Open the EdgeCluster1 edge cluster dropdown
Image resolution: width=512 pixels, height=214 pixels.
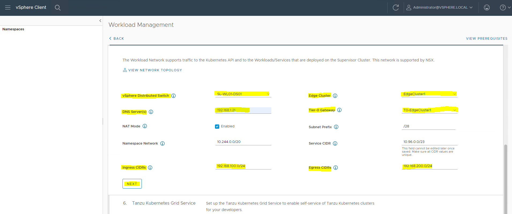click(x=429, y=94)
